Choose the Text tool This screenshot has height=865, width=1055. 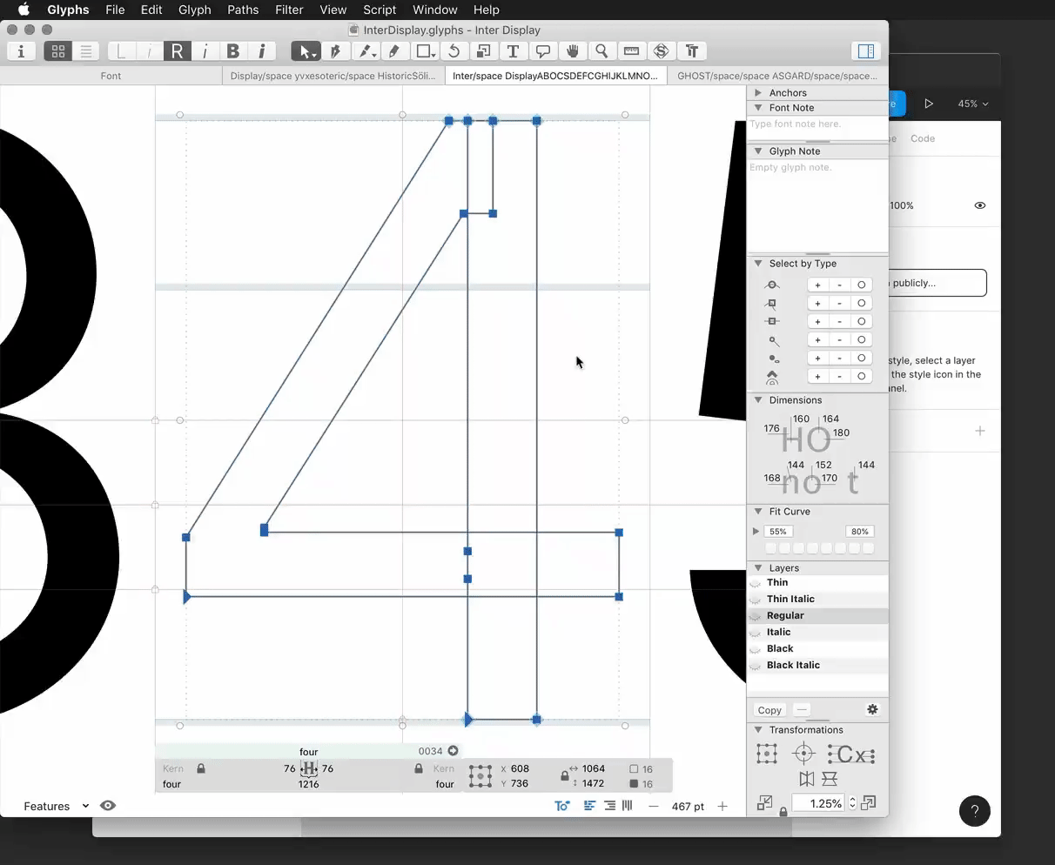coord(513,51)
